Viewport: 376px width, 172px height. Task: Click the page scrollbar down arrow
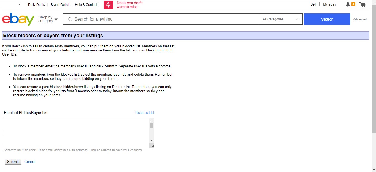(x=374, y=170)
